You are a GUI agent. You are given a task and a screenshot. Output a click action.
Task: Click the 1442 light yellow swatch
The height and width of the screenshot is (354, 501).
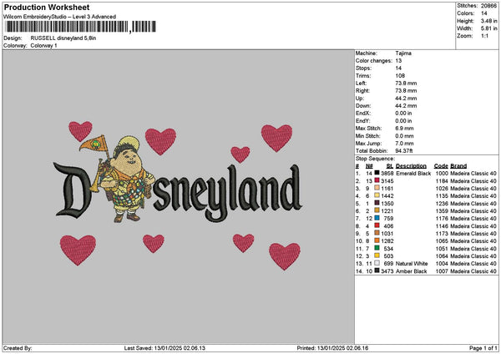click(x=377, y=195)
